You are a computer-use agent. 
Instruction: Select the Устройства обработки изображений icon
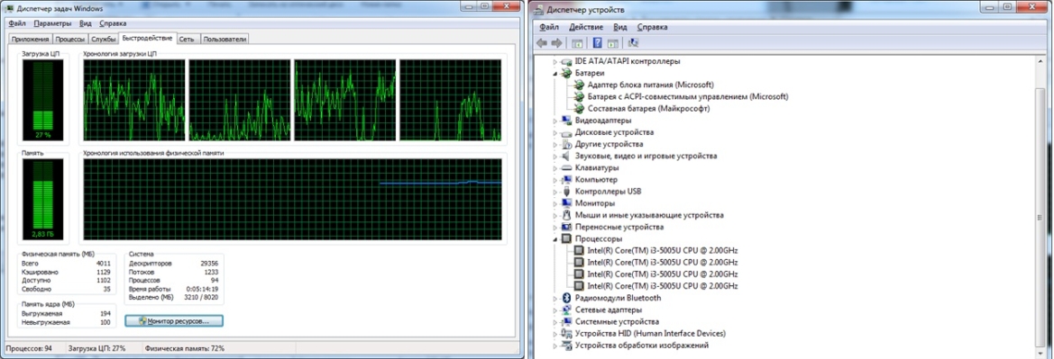566,346
